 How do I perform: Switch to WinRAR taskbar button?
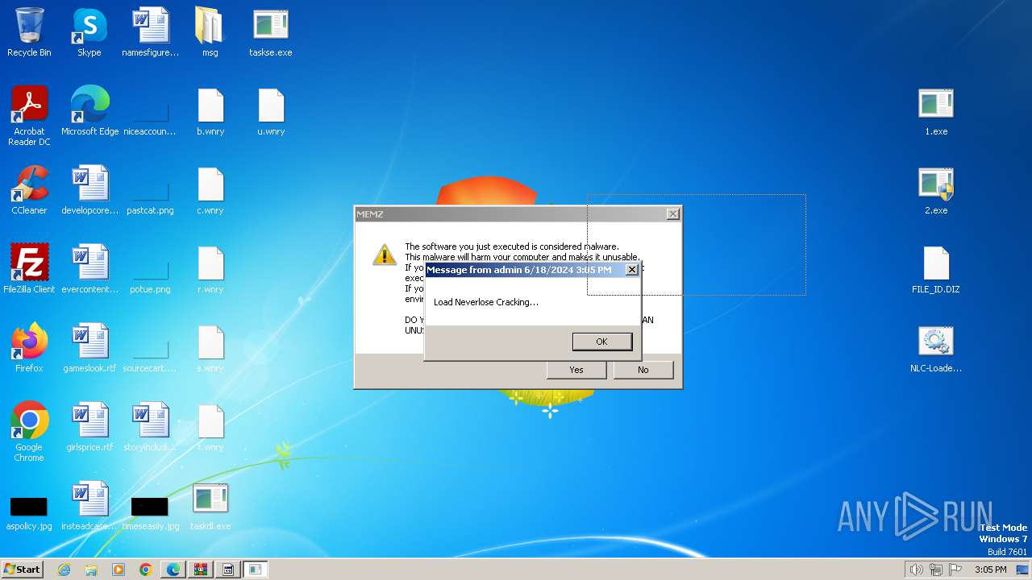click(201, 570)
